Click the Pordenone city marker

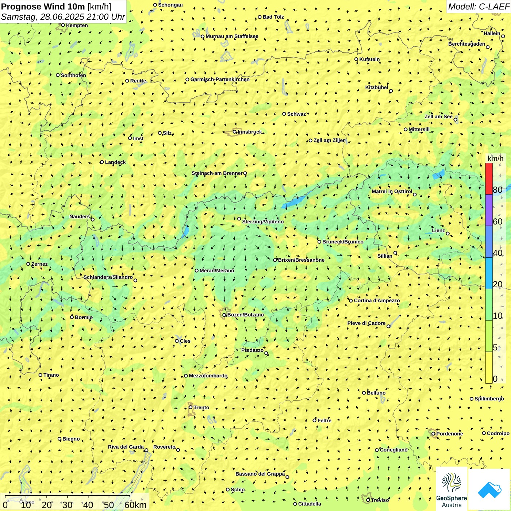coord(433,434)
